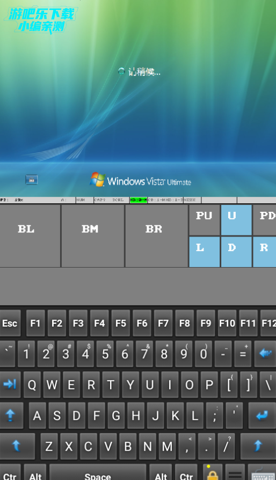Tap the open bracket key

(229, 385)
